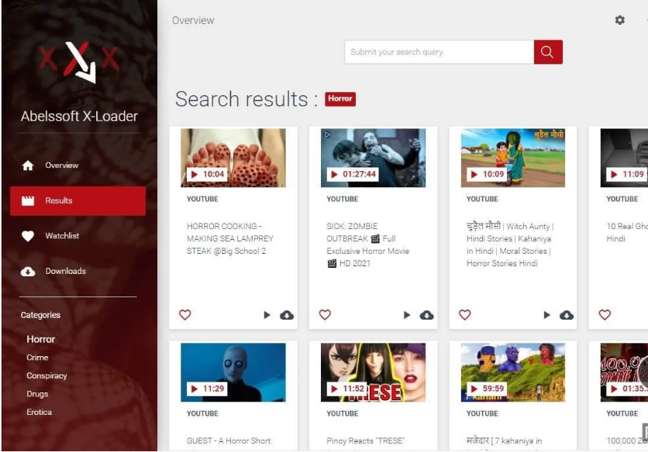Click the red search magnifier button
This screenshot has height=452, width=648.
click(x=548, y=52)
